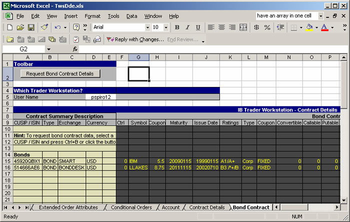The image size is (350, 222).
Task: Switch to Conditional Orders sheet tab
Action: tap(131, 207)
